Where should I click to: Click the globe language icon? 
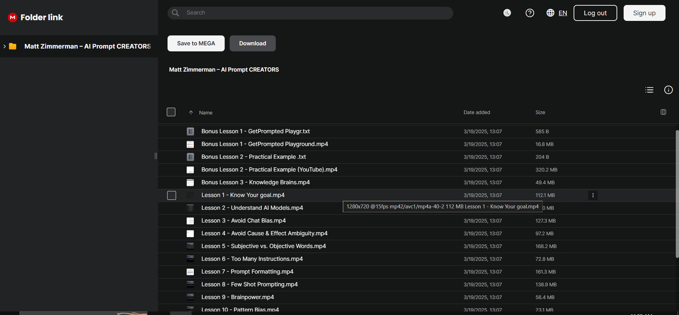(550, 13)
